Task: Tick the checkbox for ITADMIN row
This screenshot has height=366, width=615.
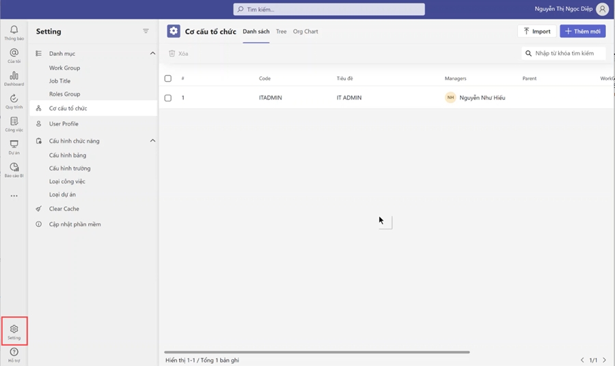Action: tap(168, 98)
